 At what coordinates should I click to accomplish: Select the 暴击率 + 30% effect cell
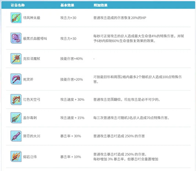coord(71,136)
